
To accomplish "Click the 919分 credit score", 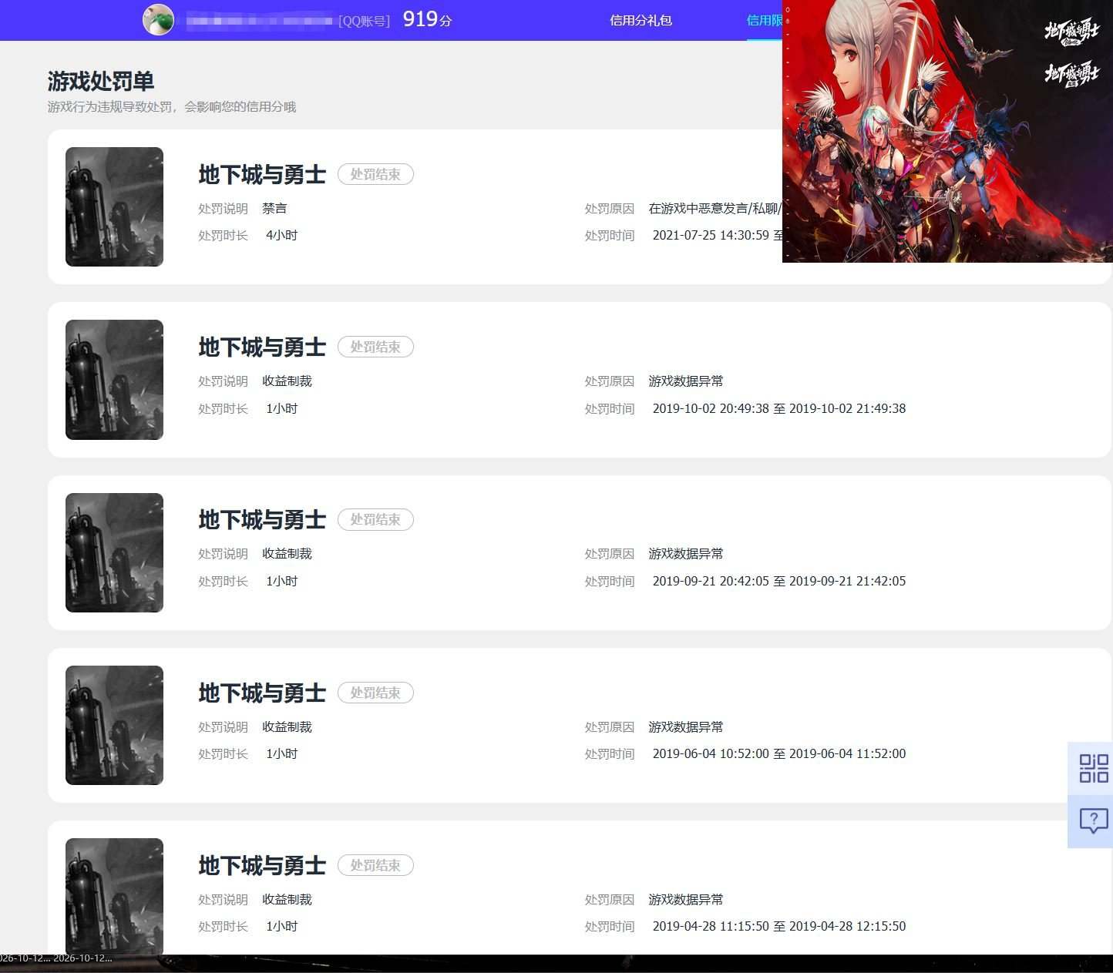I will pos(427,19).
